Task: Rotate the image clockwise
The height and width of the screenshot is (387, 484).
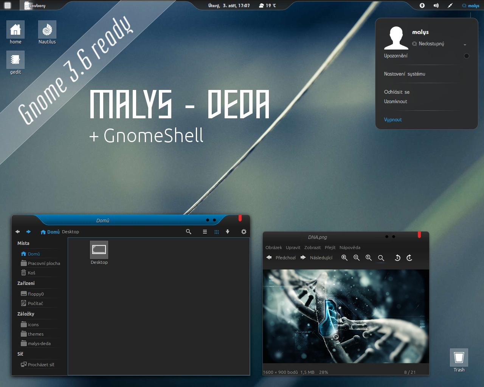Action: [409, 258]
